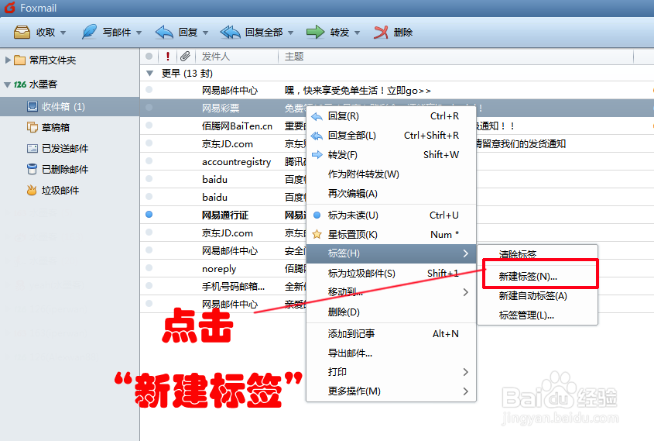Click the junk mail (垃圾邮件) flame icon
654x441 pixels.
(32, 191)
